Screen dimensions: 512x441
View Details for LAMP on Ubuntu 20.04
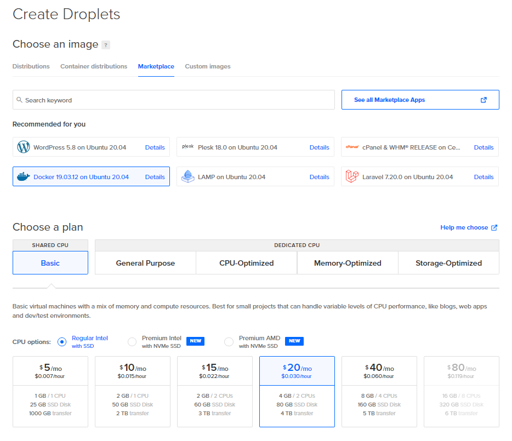coord(319,177)
